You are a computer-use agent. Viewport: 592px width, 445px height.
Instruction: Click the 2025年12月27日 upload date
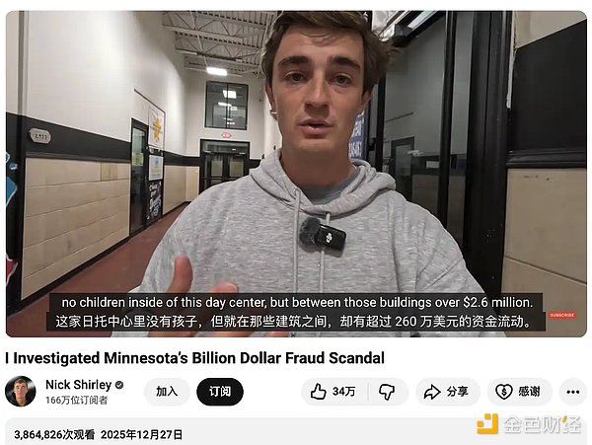tap(141, 434)
